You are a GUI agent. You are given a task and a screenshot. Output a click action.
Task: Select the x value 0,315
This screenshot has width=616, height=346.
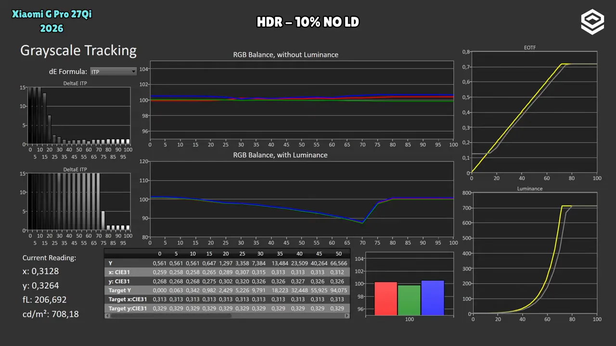pyautogui.click(x=258, y=272)
